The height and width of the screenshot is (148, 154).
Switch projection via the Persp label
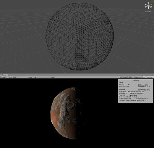[148, 12]
